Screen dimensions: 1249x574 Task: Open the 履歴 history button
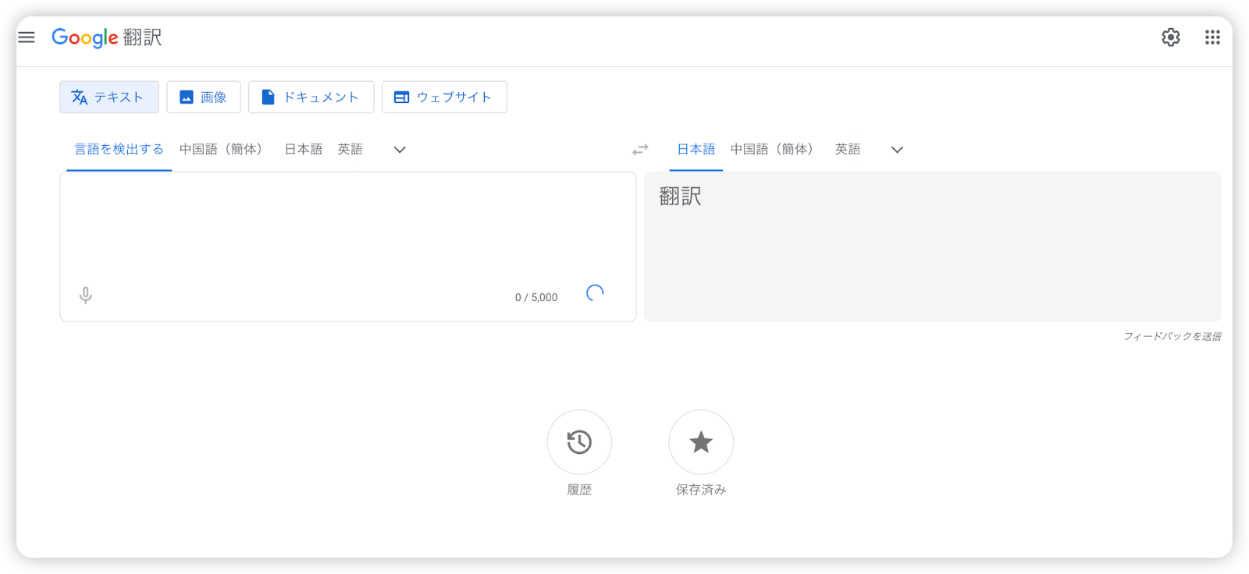579,442
